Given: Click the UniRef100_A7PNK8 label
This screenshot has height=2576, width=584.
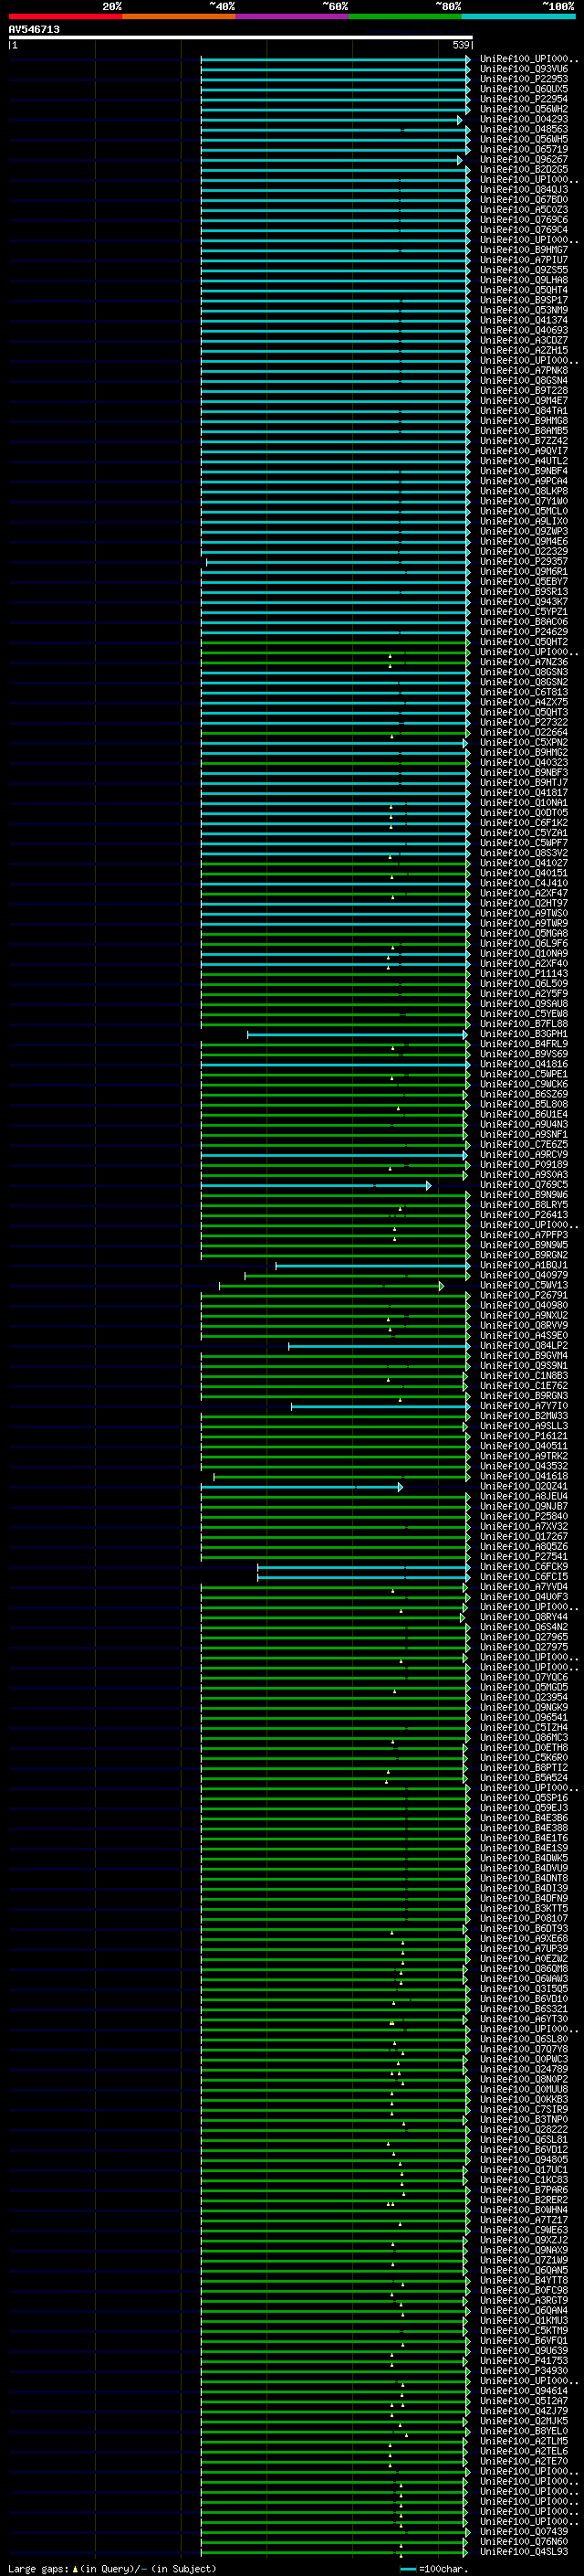Looking at the screenshot, I should click(x=524, y=370).
